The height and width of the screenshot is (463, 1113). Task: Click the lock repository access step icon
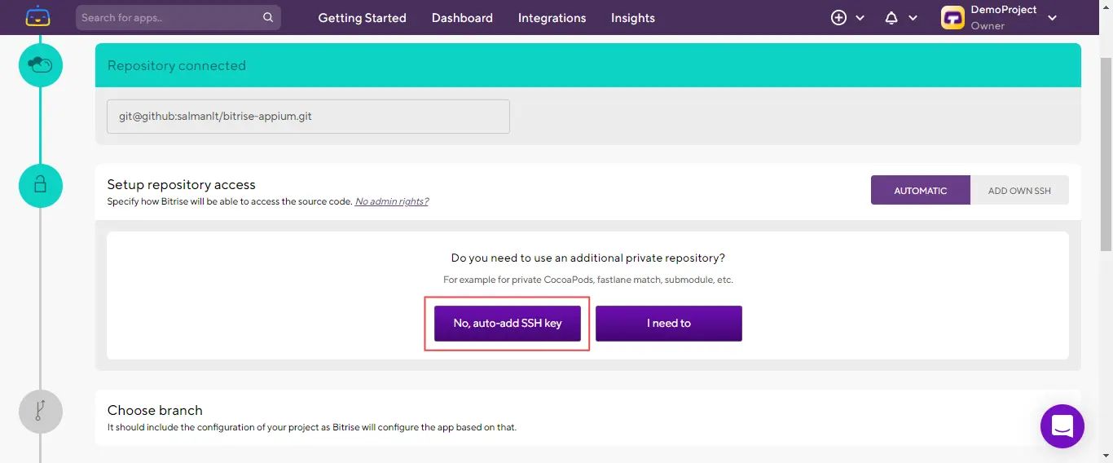click(x=41, y=185)
